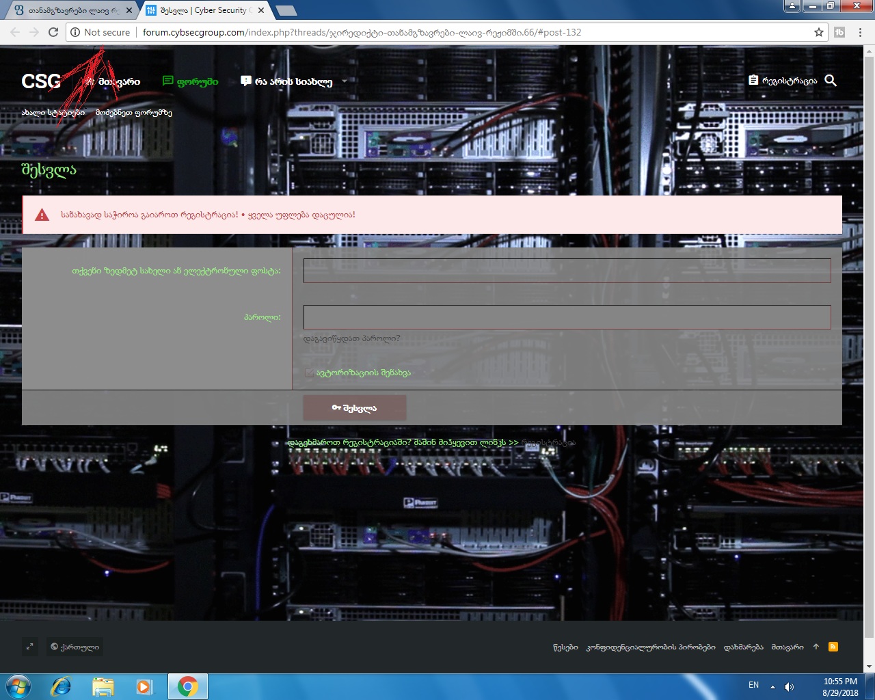Open the site search magnifier icon
The width and height of the screenshot is (875, 700).
point(831,81)
